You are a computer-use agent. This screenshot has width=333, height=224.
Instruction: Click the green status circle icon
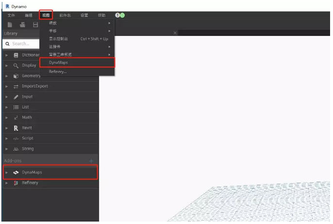click(122, 15)
